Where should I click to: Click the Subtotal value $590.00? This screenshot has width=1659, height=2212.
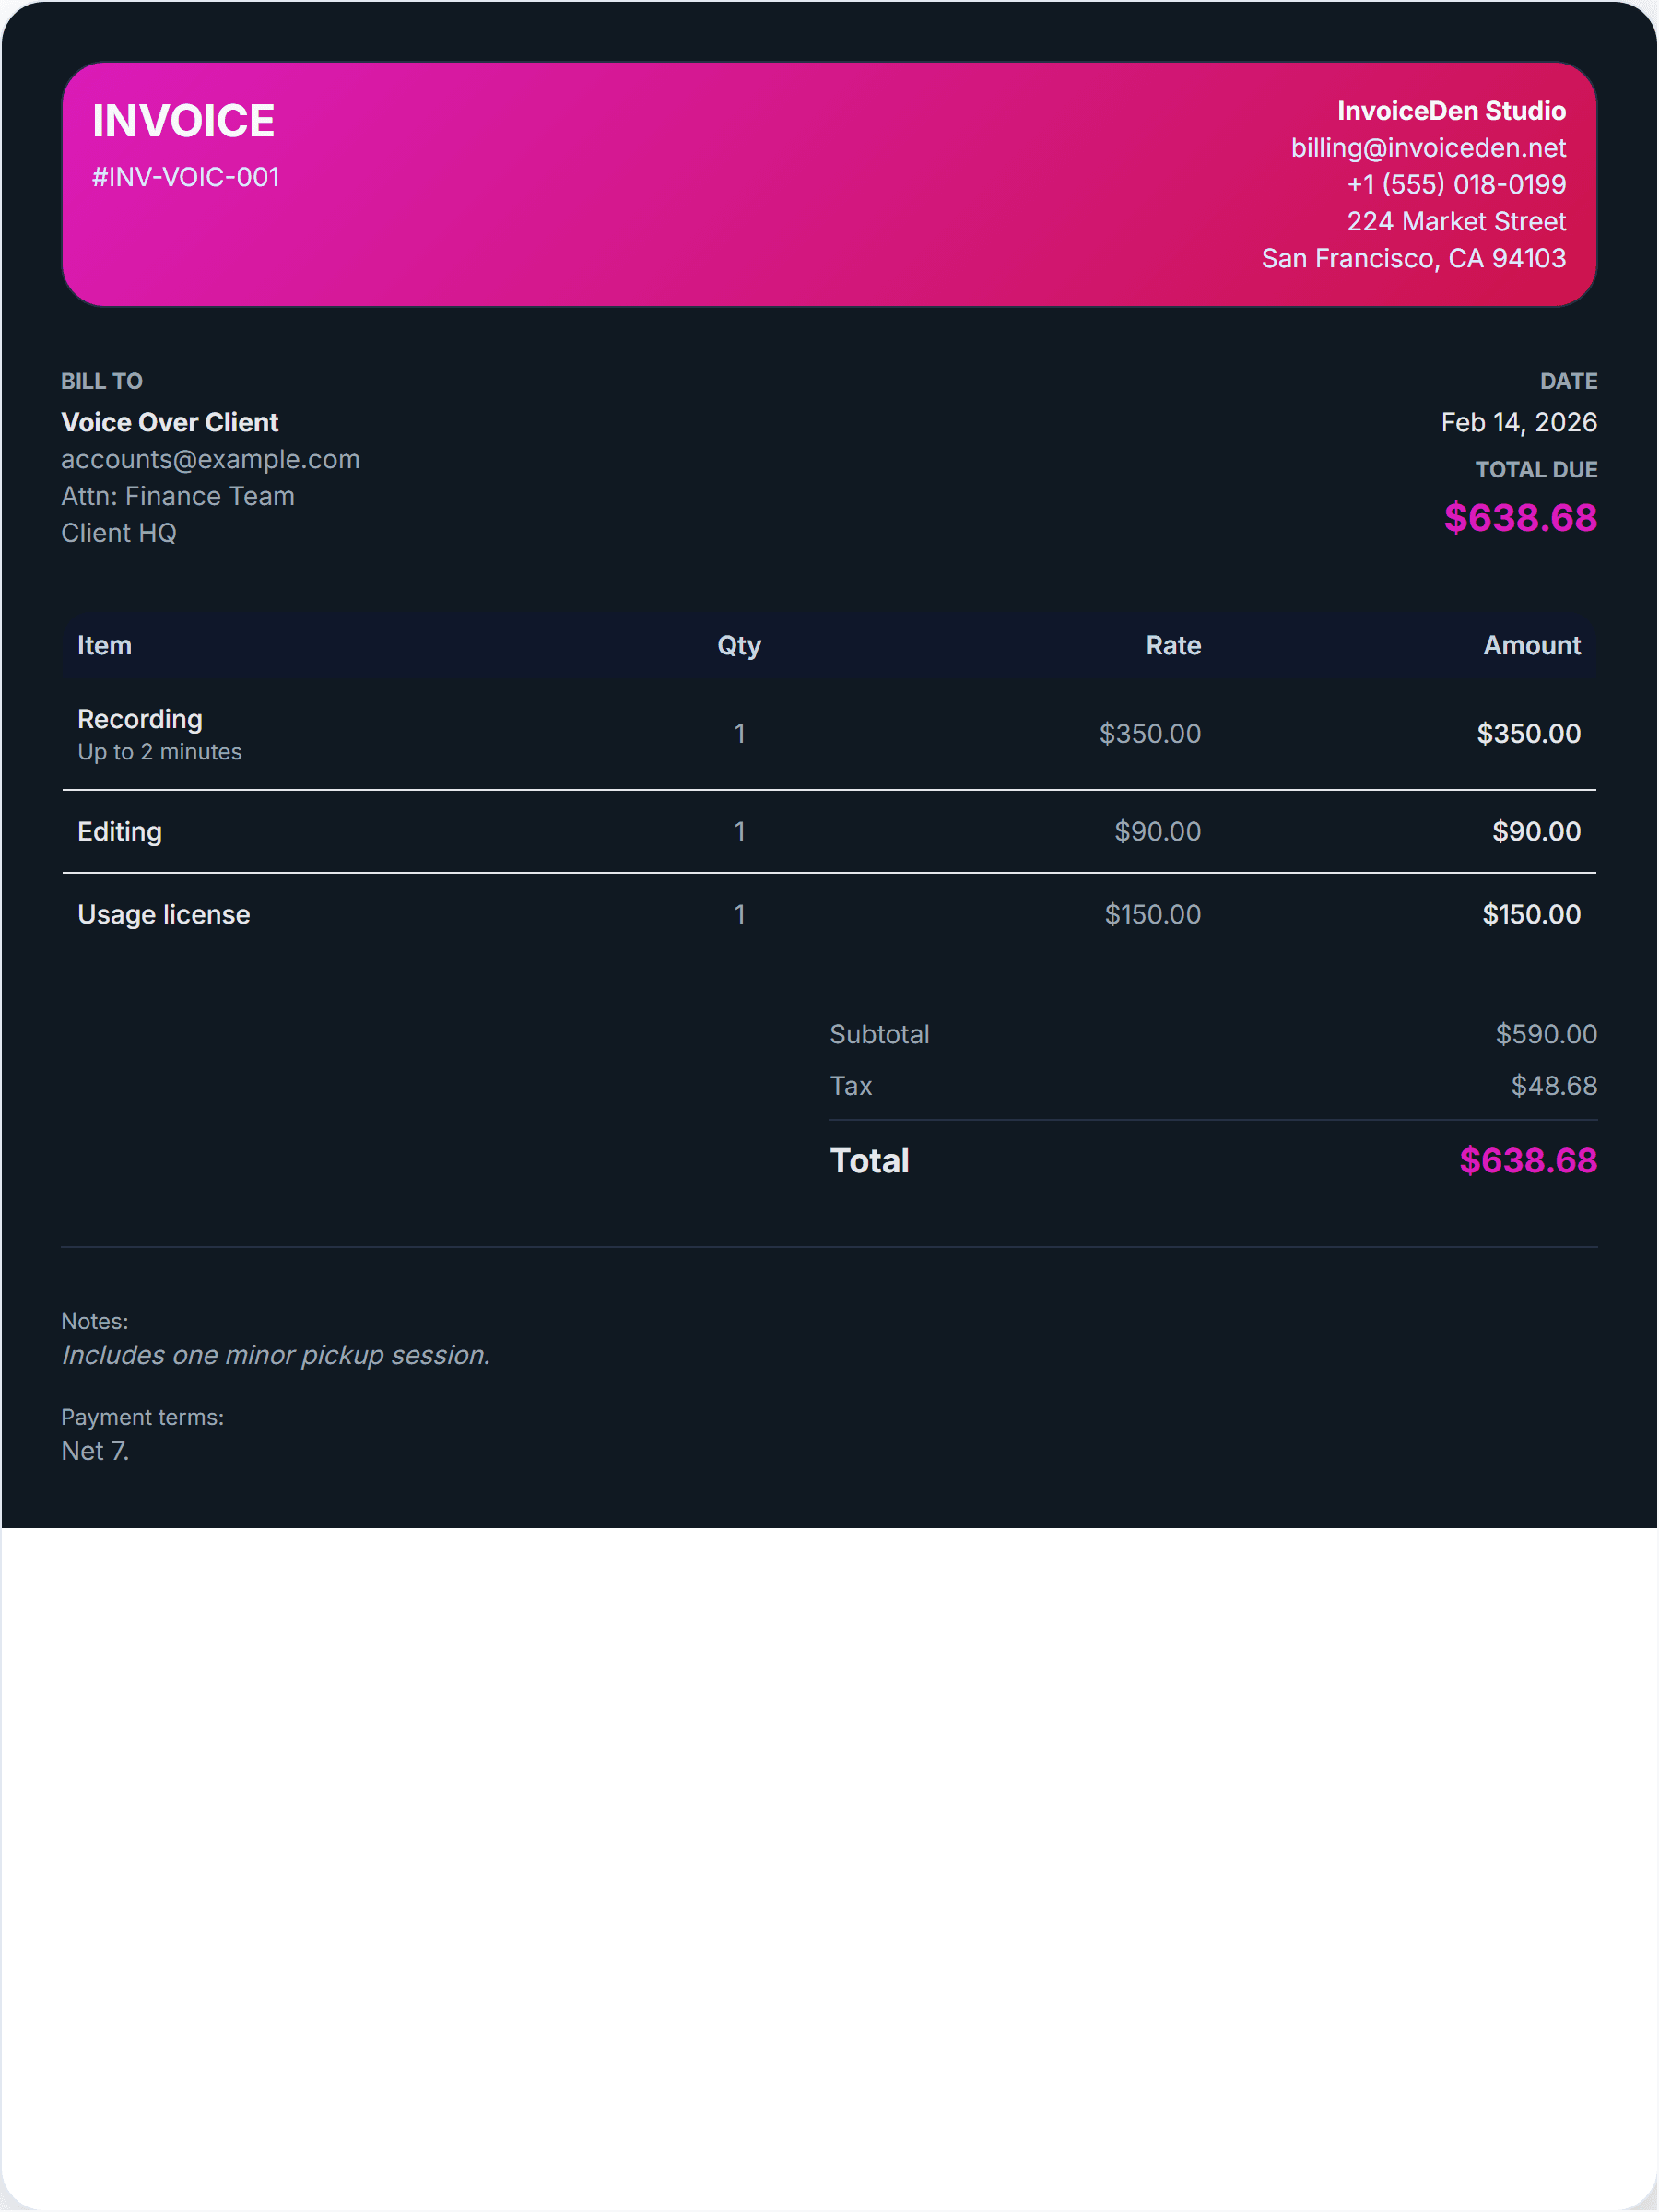coord(1545,1034)
